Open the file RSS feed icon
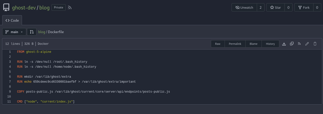Viewport: 323px width, 114px height. (299, 44)
